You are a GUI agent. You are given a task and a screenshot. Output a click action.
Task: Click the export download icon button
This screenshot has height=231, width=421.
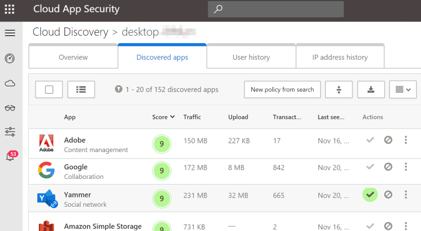371,89
